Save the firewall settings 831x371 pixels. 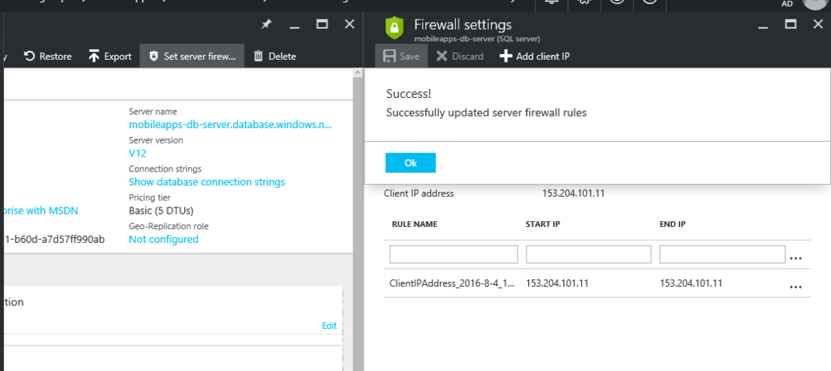[401, 56]
